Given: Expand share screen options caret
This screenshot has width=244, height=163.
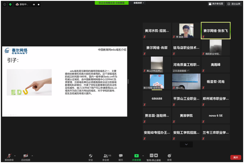Looking at the screenshot, I should [x=143, y=156].
